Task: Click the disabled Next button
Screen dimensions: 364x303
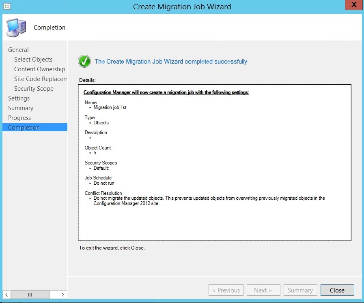Action: coord(263,290)
